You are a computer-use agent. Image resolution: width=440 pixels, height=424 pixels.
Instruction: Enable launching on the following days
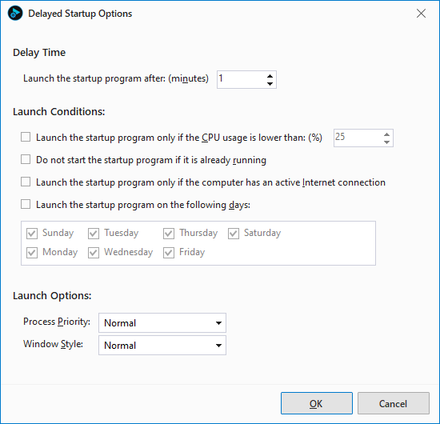[26, 204]
